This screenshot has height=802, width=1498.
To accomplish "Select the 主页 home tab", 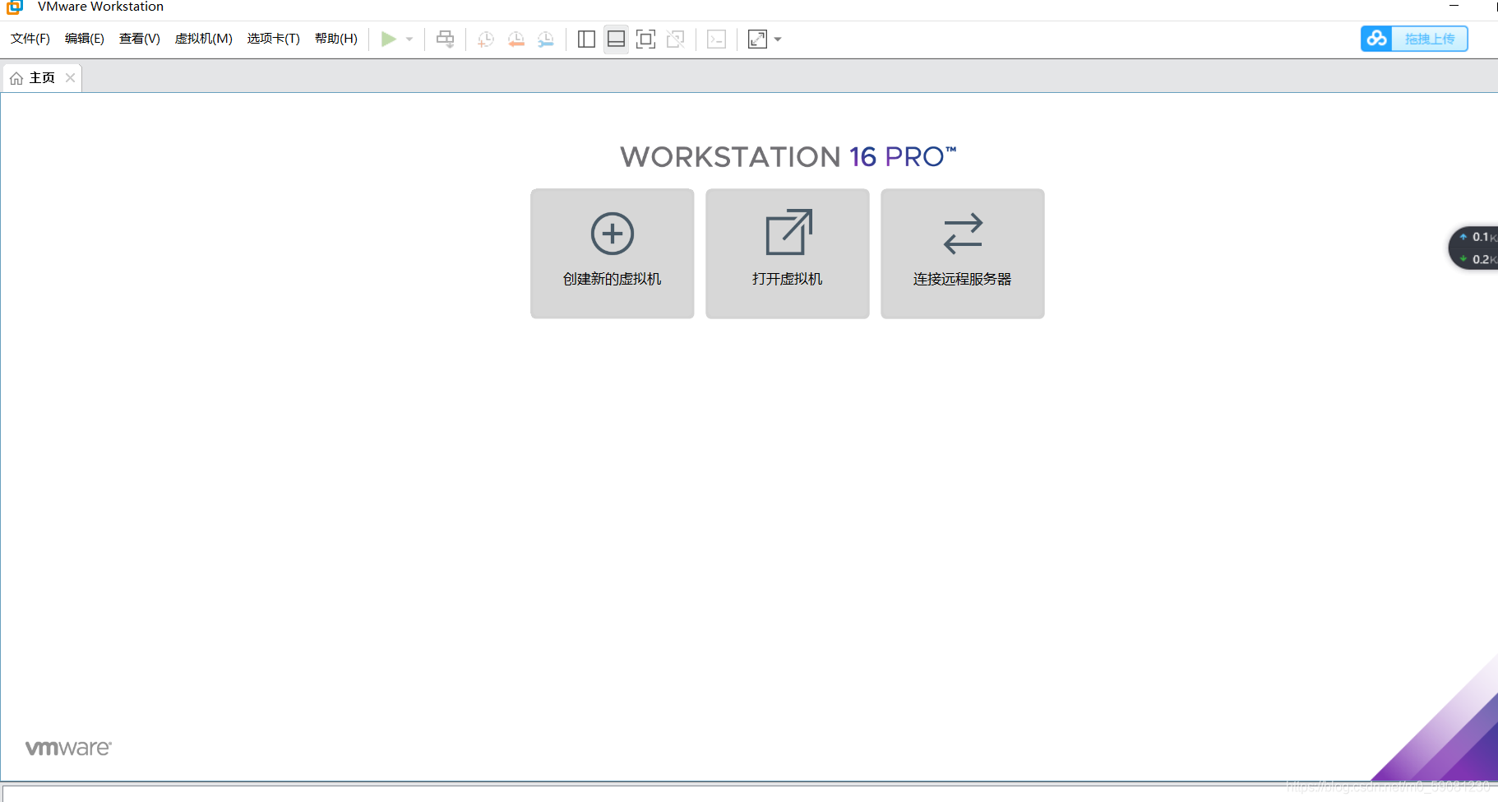I will [41, 78].
